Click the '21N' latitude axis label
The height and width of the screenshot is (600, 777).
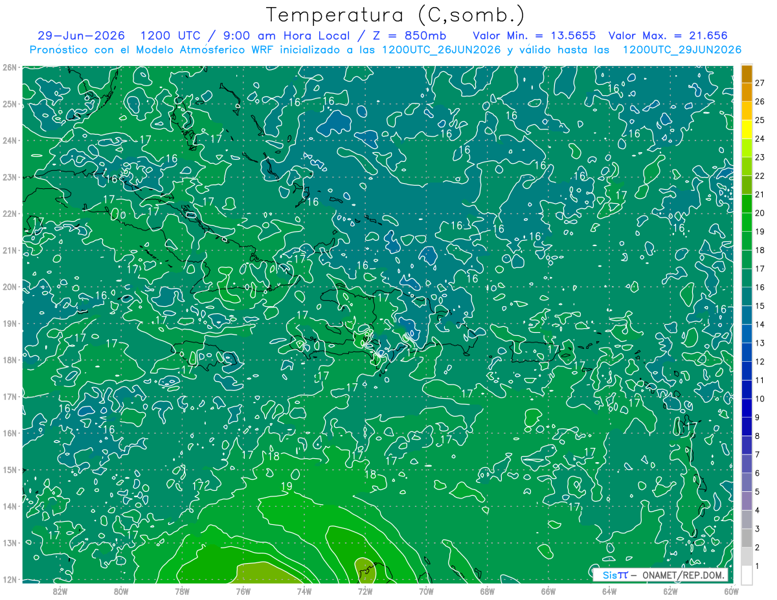coord(10,250)
